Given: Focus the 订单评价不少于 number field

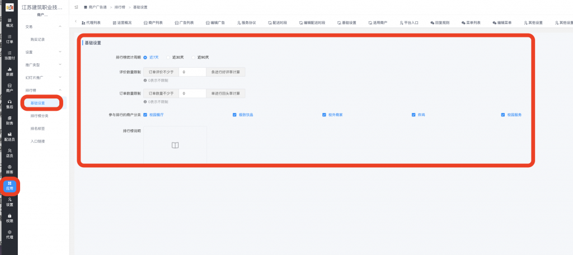Looking at the screenshot, I should (192, 72).
